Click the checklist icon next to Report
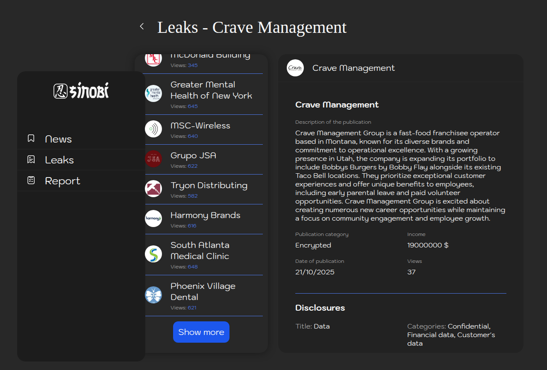The height and width of the screenshot is (370, 547). (x=31, y=181)
